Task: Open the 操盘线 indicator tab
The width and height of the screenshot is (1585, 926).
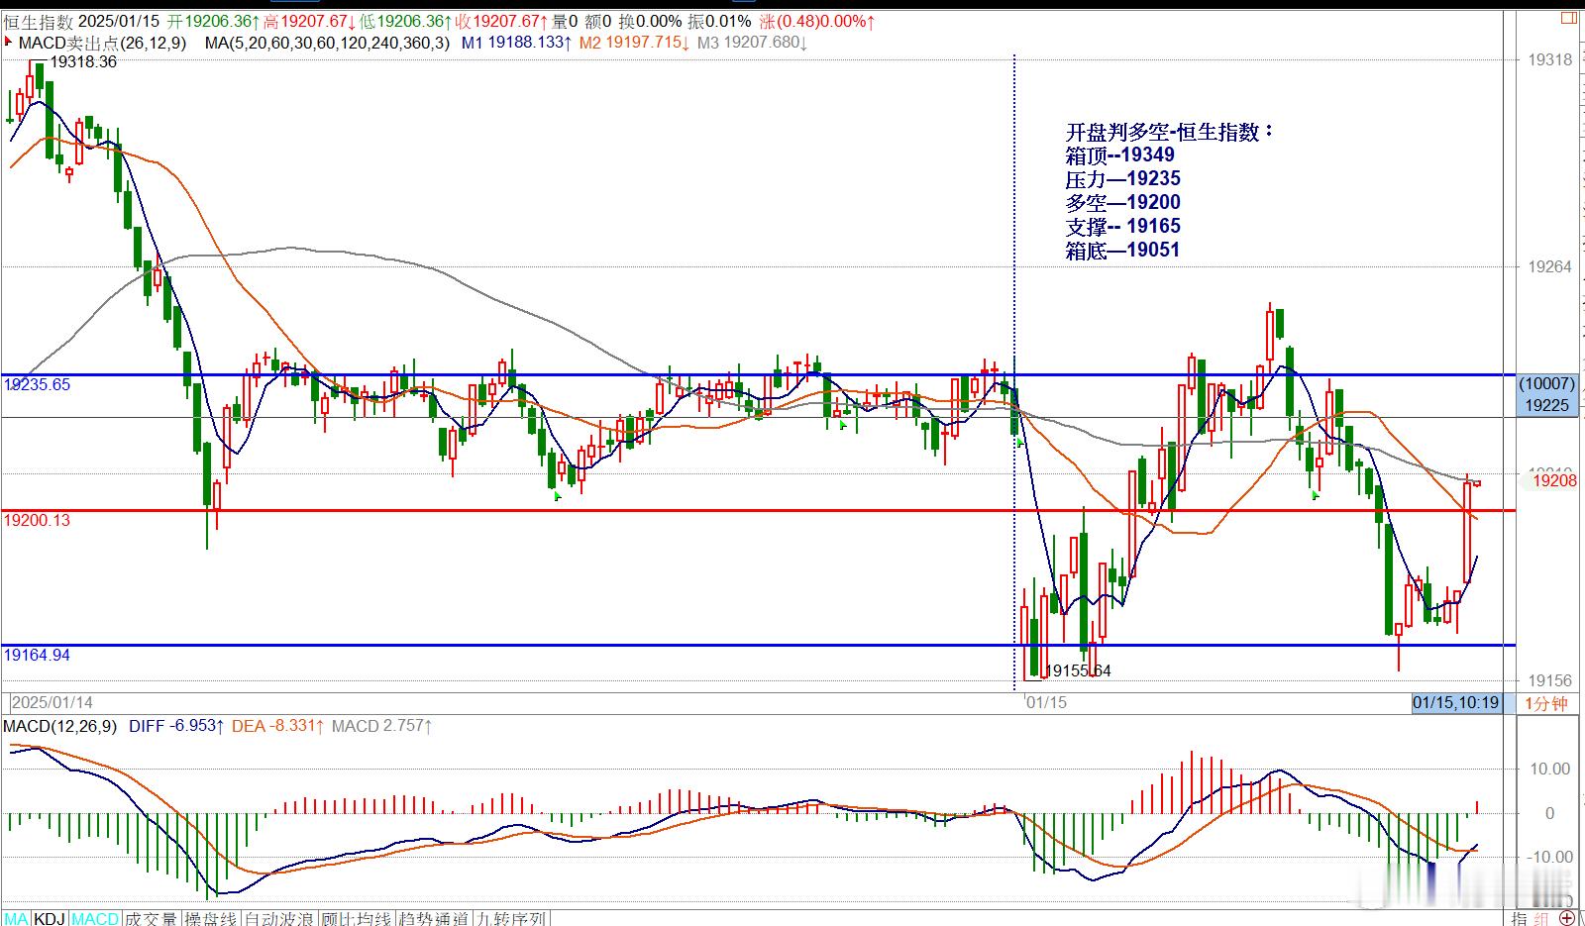Action: pos(211,918)
